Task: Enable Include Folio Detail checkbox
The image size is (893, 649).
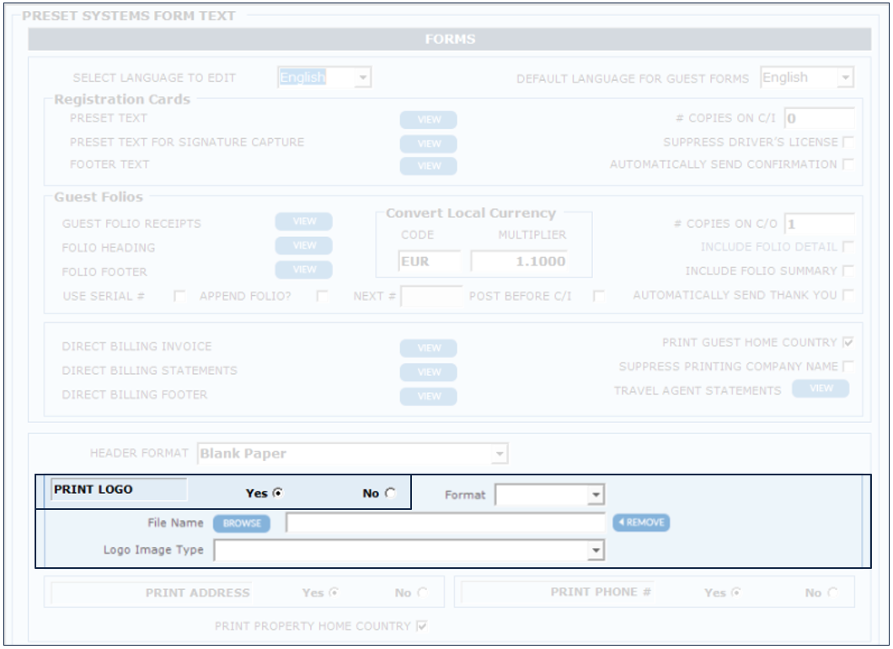Action: point(848,247)
